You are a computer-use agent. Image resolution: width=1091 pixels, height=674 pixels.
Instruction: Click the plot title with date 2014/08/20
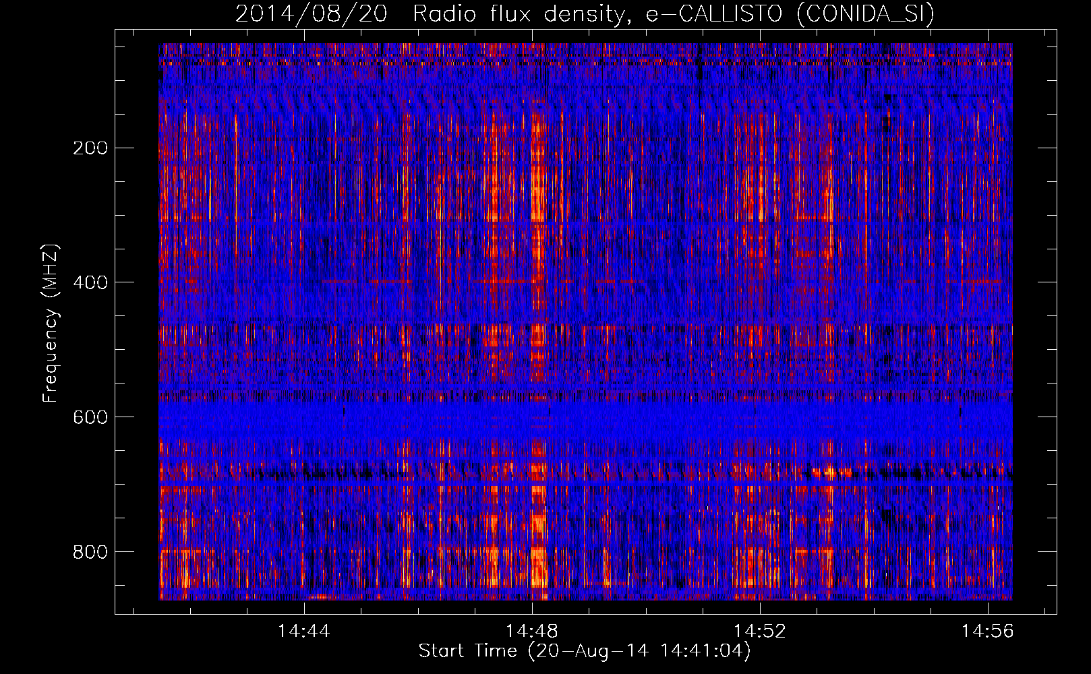(585, 13)
